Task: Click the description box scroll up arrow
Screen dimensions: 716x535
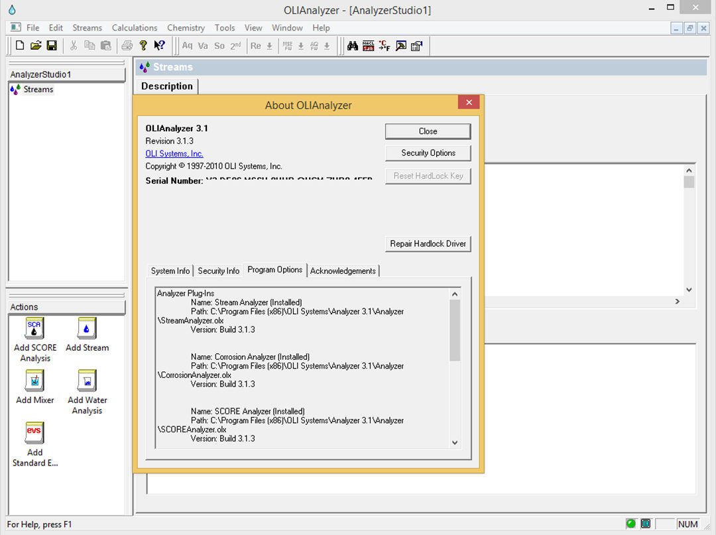Action: tap(689, 170)
